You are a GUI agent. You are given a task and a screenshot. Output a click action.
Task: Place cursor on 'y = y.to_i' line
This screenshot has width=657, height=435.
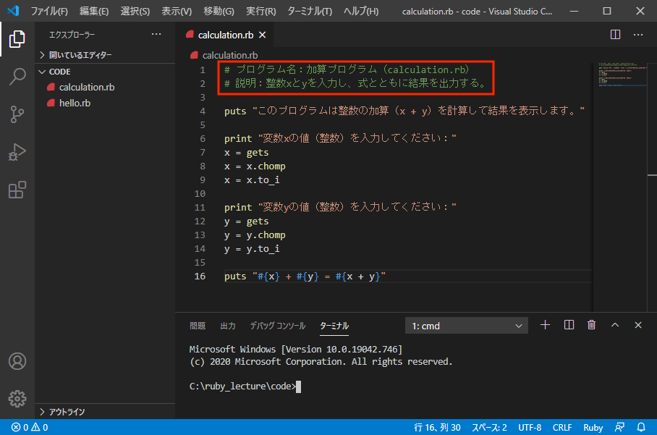[252, 249]
